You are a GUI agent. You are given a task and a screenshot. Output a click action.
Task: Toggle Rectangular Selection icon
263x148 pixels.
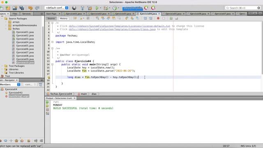pos(119,18)
